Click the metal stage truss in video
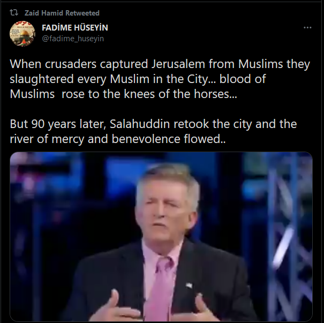Screen dimensions: 324x323 pyautogui.click(x=286, y=238)
